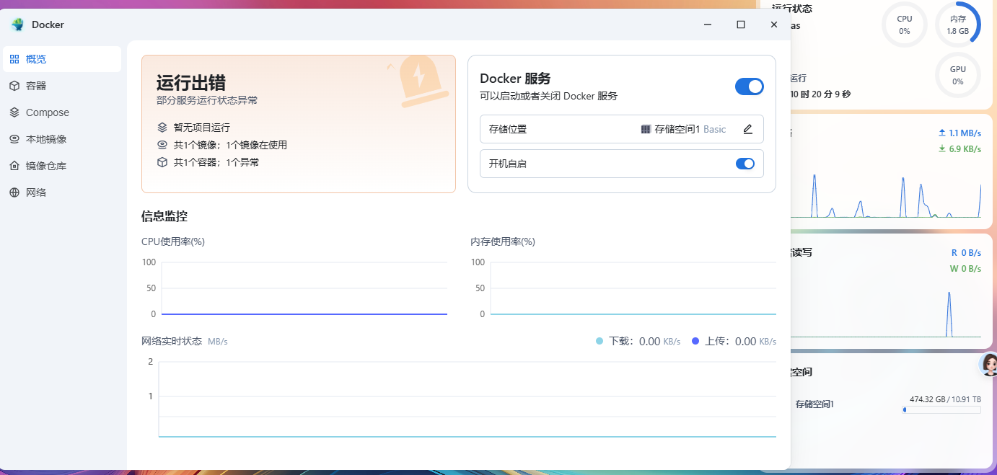Viewport: 997px width, 475px height.
Task: Click the Docker whale logo in title bar
Action: (x=17, y=25)
